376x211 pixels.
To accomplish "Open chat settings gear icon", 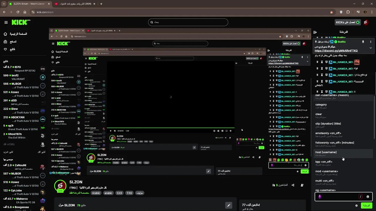I will [357, 205].
